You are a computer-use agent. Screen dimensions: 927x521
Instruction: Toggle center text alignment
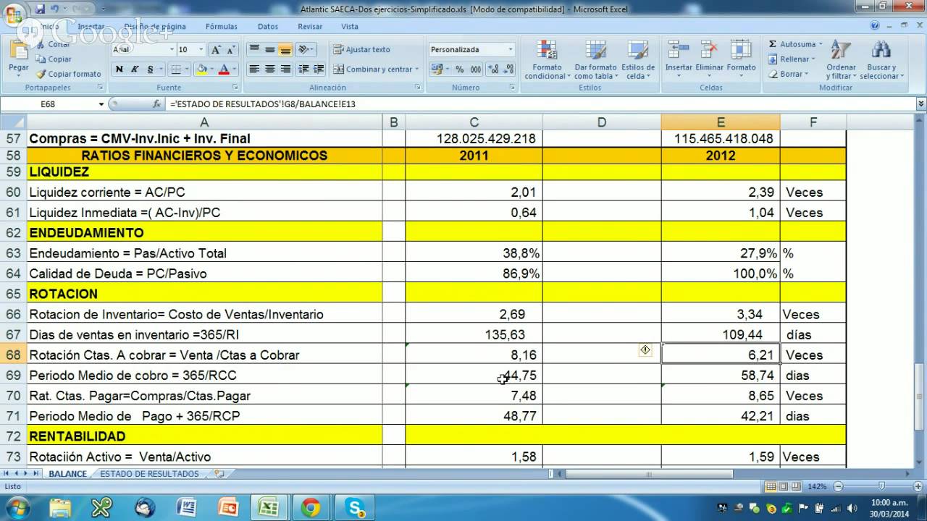269,69
